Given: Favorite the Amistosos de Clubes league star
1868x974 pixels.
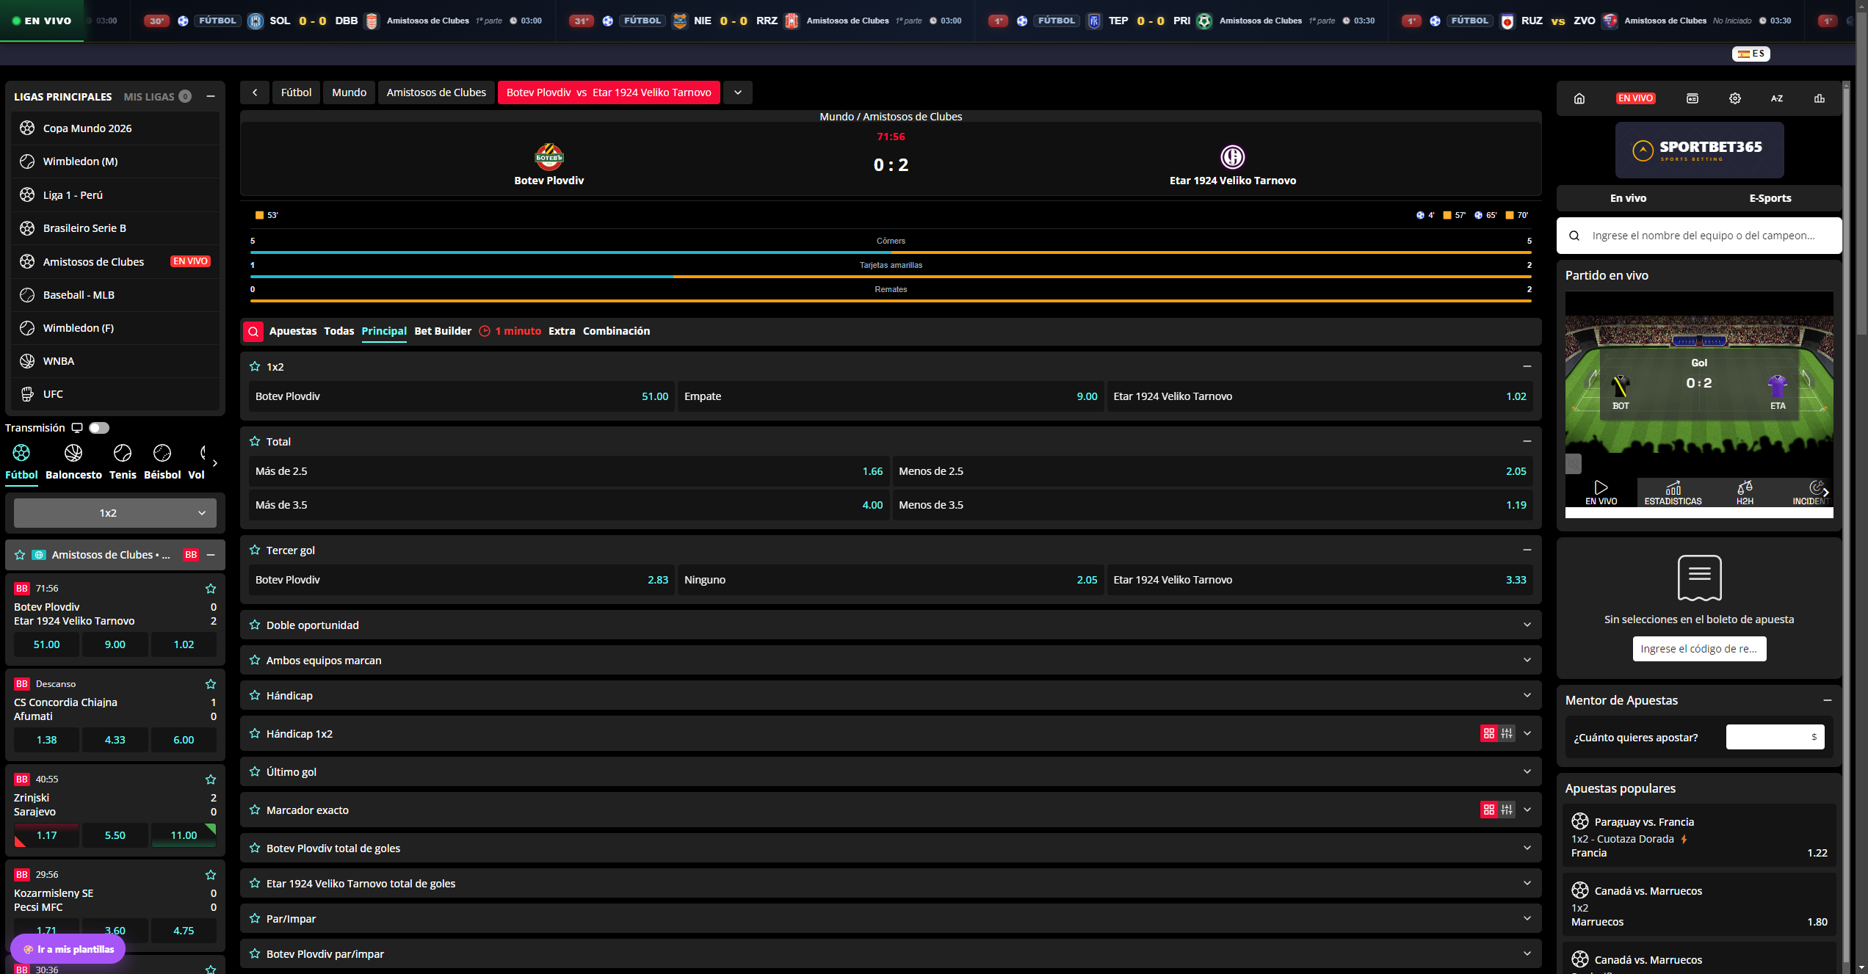Looking at the screenshot, I should coord(20,555).
